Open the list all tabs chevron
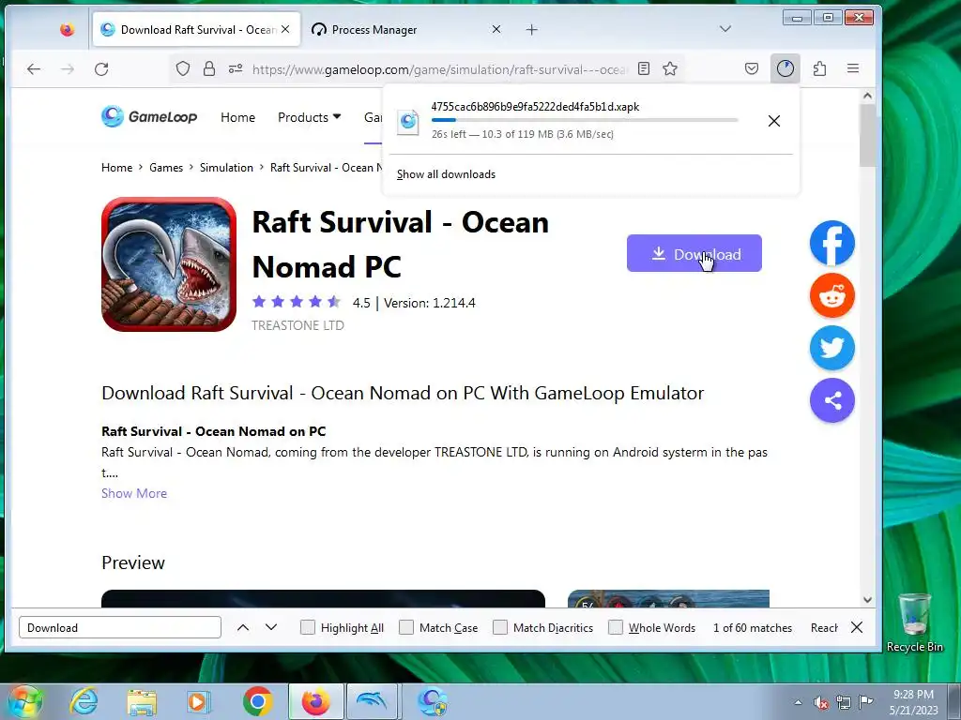 [x=725, y=29]
